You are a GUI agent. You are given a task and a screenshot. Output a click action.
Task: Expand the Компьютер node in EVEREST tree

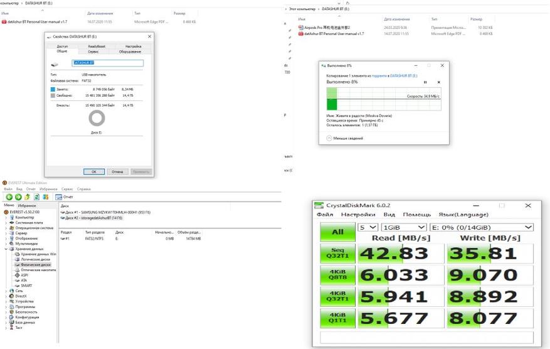point(6,217)
